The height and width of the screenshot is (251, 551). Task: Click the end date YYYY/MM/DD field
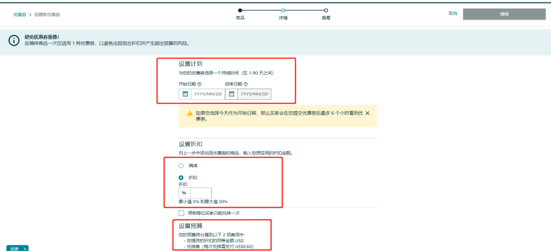coord(255,94)
